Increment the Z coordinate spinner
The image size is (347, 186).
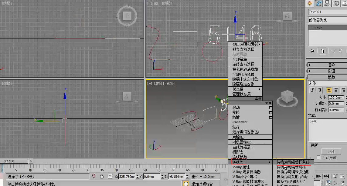point(187,175)
